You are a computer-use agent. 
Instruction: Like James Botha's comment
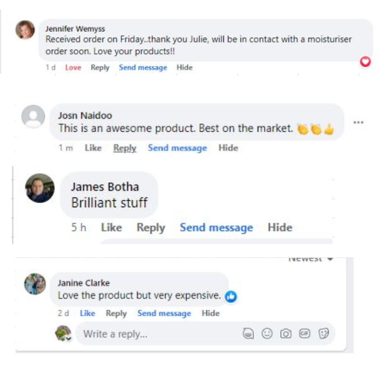[111, 228]
